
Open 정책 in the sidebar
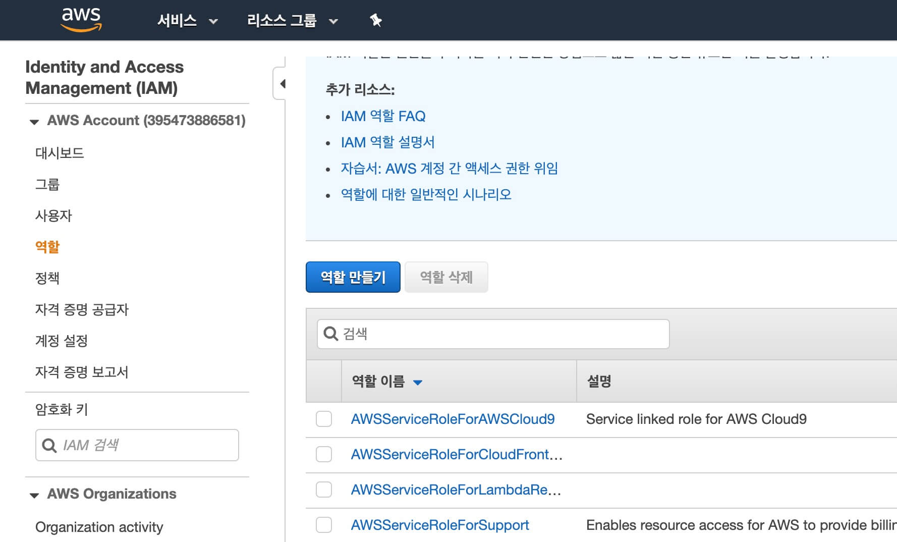click(47, 278)
